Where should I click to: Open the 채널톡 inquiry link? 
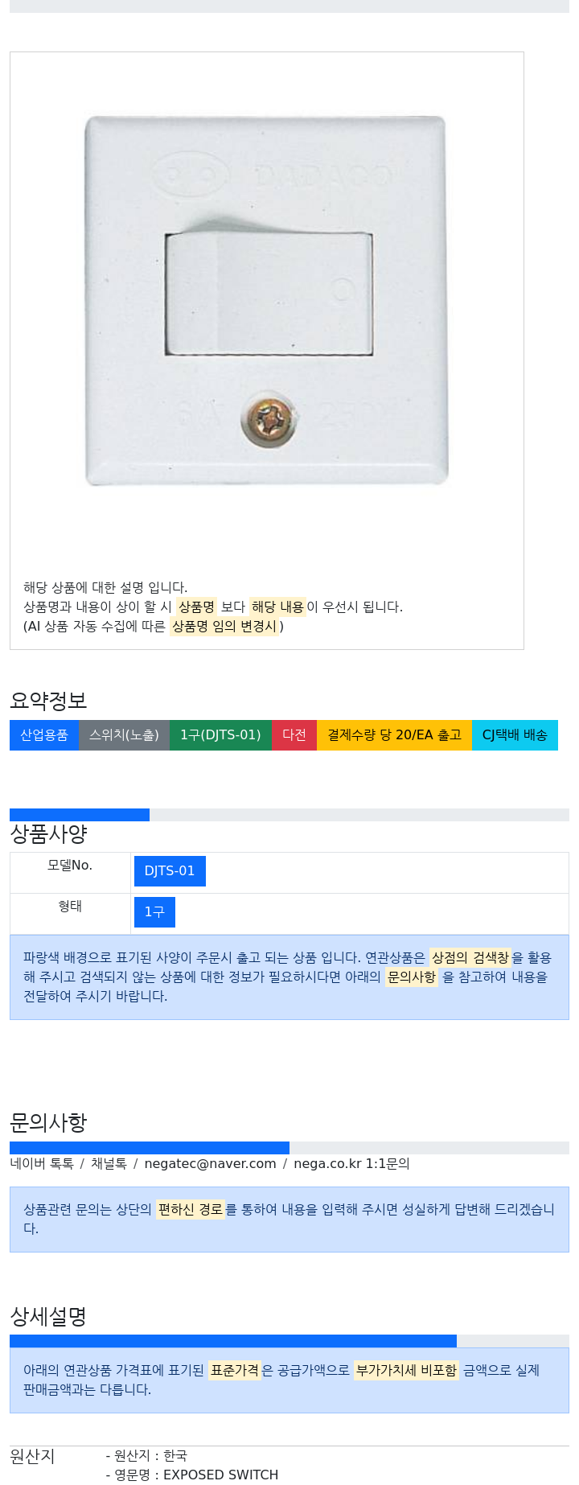point(109,1164)
